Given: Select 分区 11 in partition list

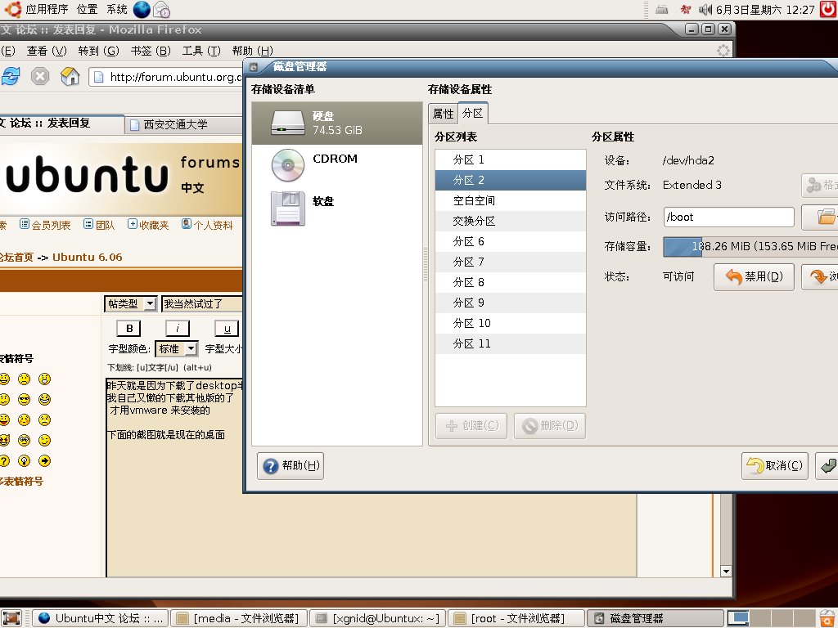Looking at the screenshot, I should click(x=511, y=343).
